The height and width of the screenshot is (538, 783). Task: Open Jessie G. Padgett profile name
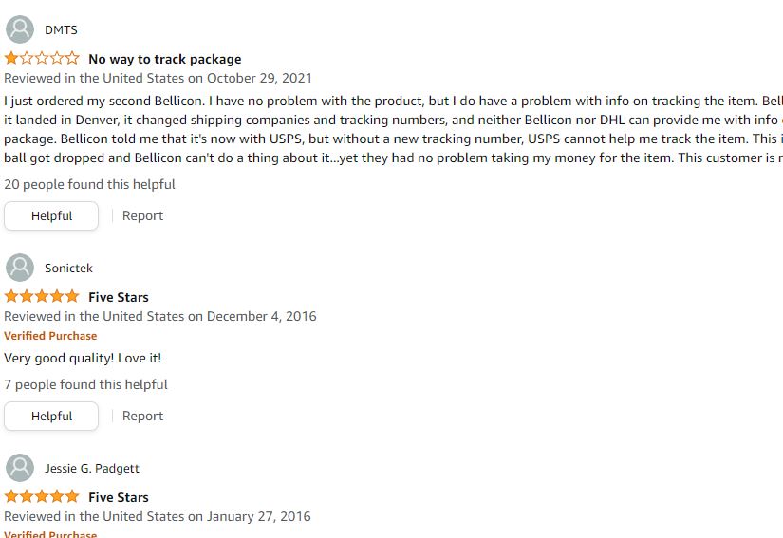[x=92, y=469]
